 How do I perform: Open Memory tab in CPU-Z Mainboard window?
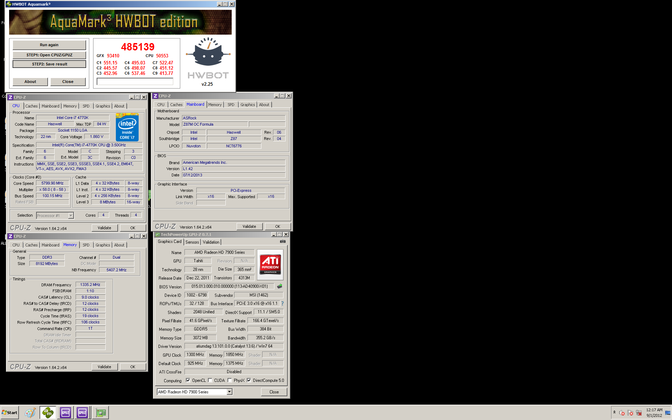pyautogui.click(x=215, y=105)
